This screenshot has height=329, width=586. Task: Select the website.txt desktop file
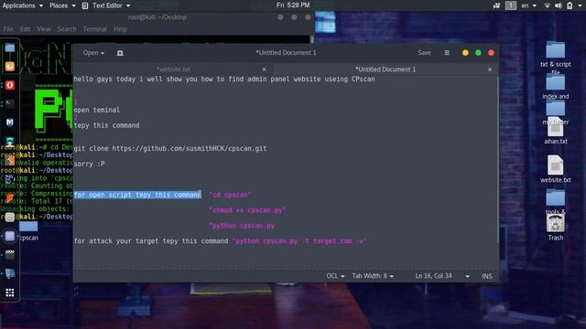click(556, 168)
